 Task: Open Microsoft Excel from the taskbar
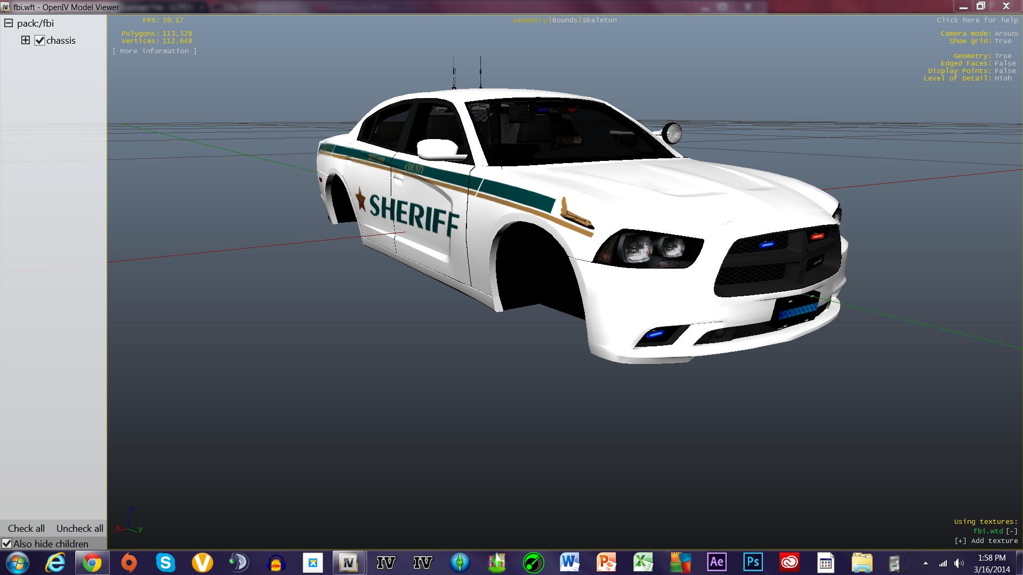click(x=643, y=562)
